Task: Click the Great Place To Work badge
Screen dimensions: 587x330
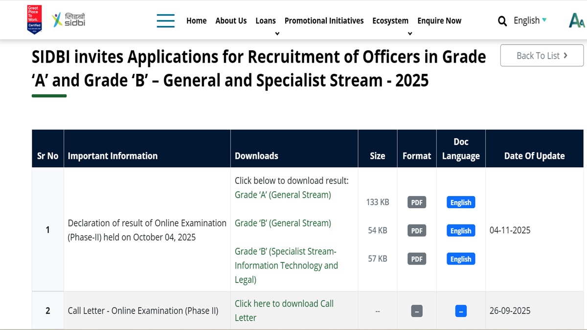Action: pos(34,20)
